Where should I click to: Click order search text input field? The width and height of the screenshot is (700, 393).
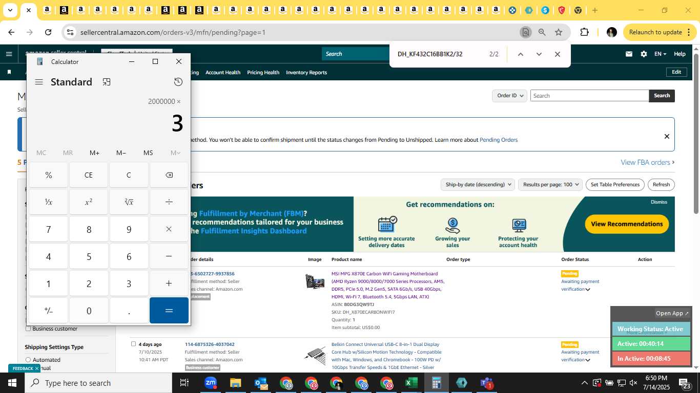click(589, 96)
